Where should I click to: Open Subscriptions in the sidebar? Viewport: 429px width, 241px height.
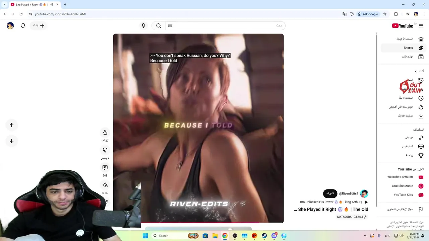point(403,57)
